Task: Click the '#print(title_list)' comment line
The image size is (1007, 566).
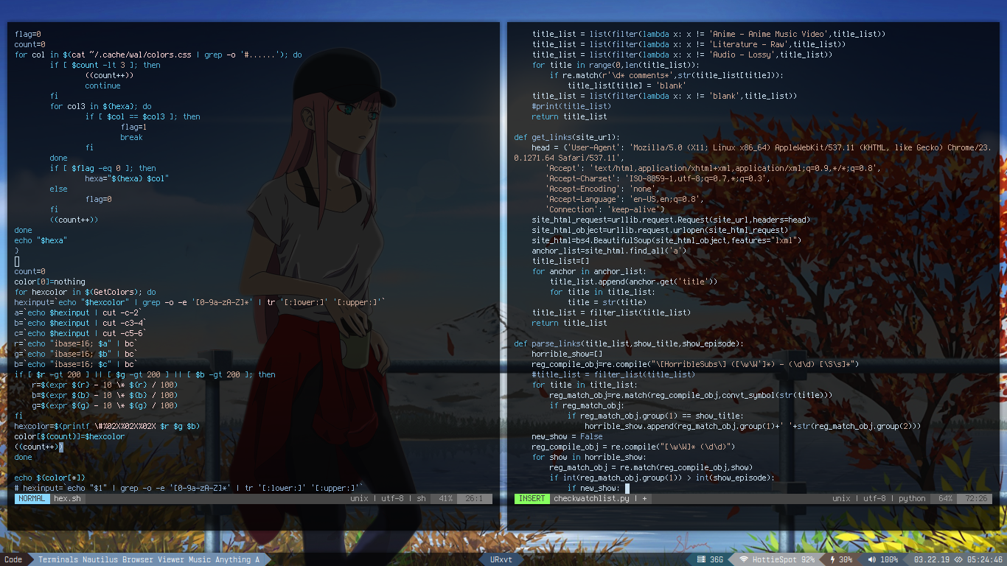Action: point(572,106)
